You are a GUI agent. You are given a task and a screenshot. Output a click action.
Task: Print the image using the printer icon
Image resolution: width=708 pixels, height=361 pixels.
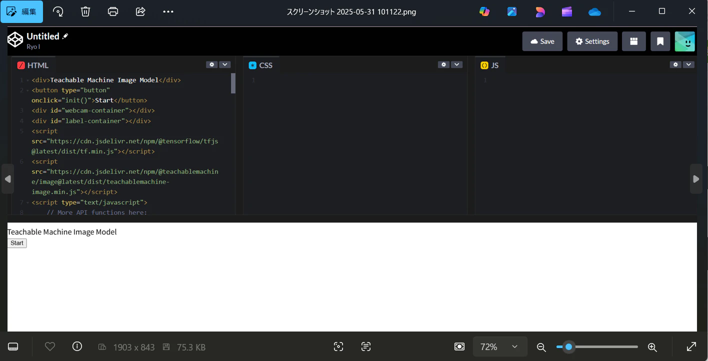click(x=113, y=11)
